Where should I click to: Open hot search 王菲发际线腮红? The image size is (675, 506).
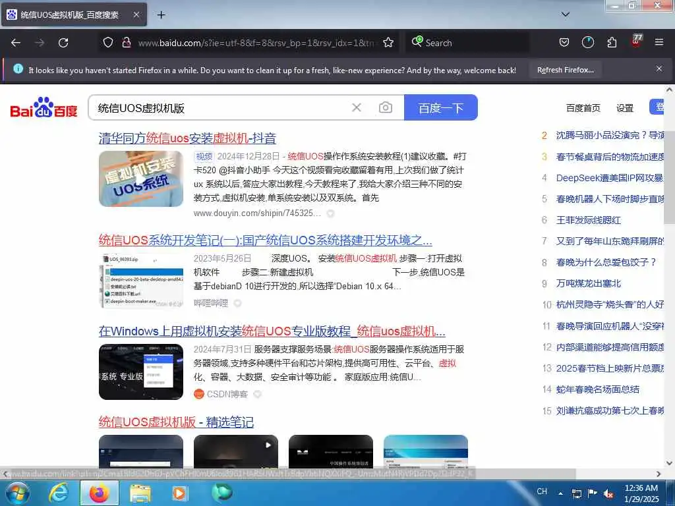coord(588,220)
